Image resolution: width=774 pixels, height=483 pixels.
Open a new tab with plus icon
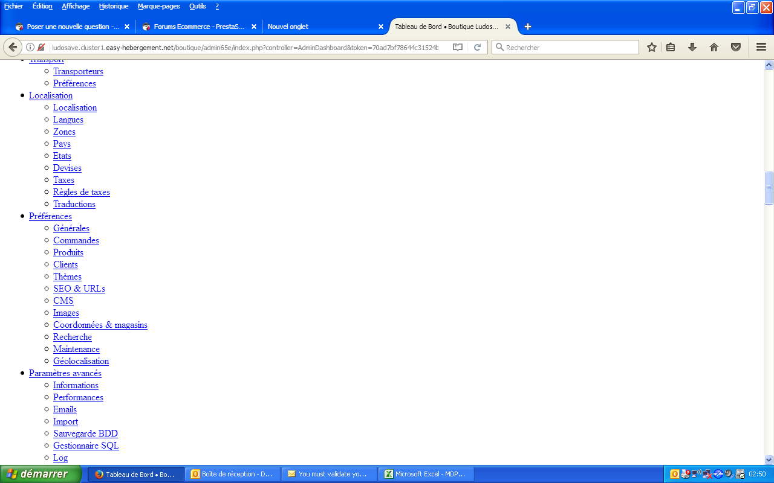(x=528, y=27)
